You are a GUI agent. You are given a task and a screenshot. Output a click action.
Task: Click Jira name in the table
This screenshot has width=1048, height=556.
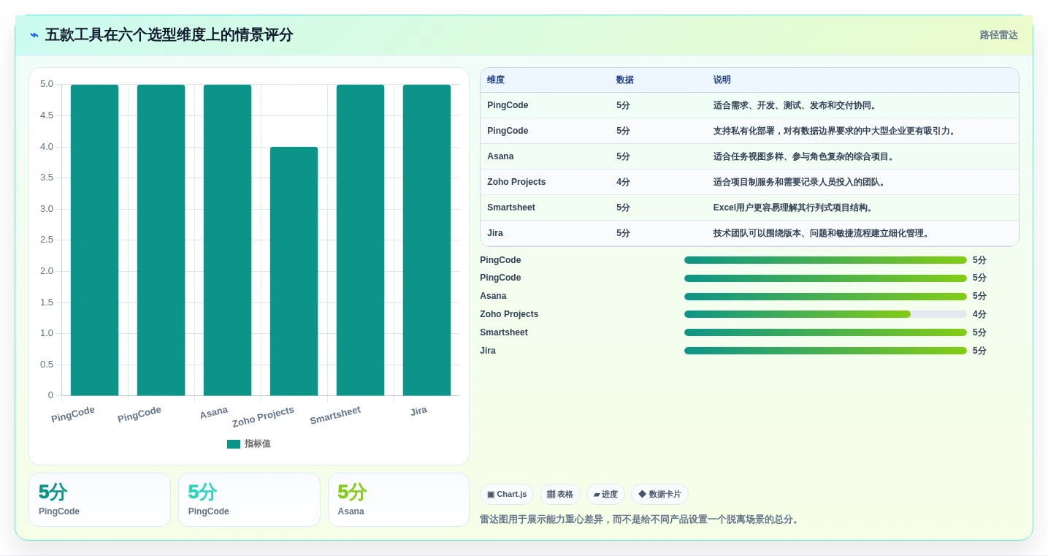tap(495, 233)
